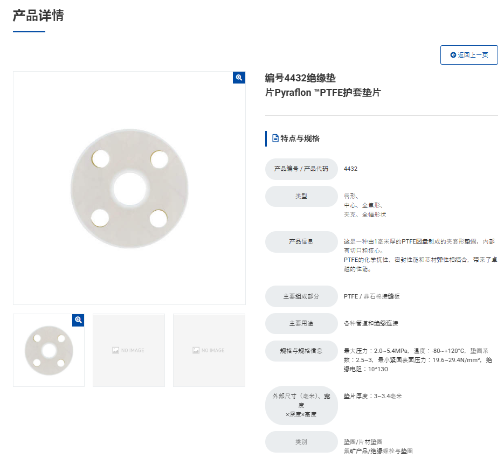Click the zoom icon on first thumbnail
This screenshot has width=504, height=465.
pos(78,320)
